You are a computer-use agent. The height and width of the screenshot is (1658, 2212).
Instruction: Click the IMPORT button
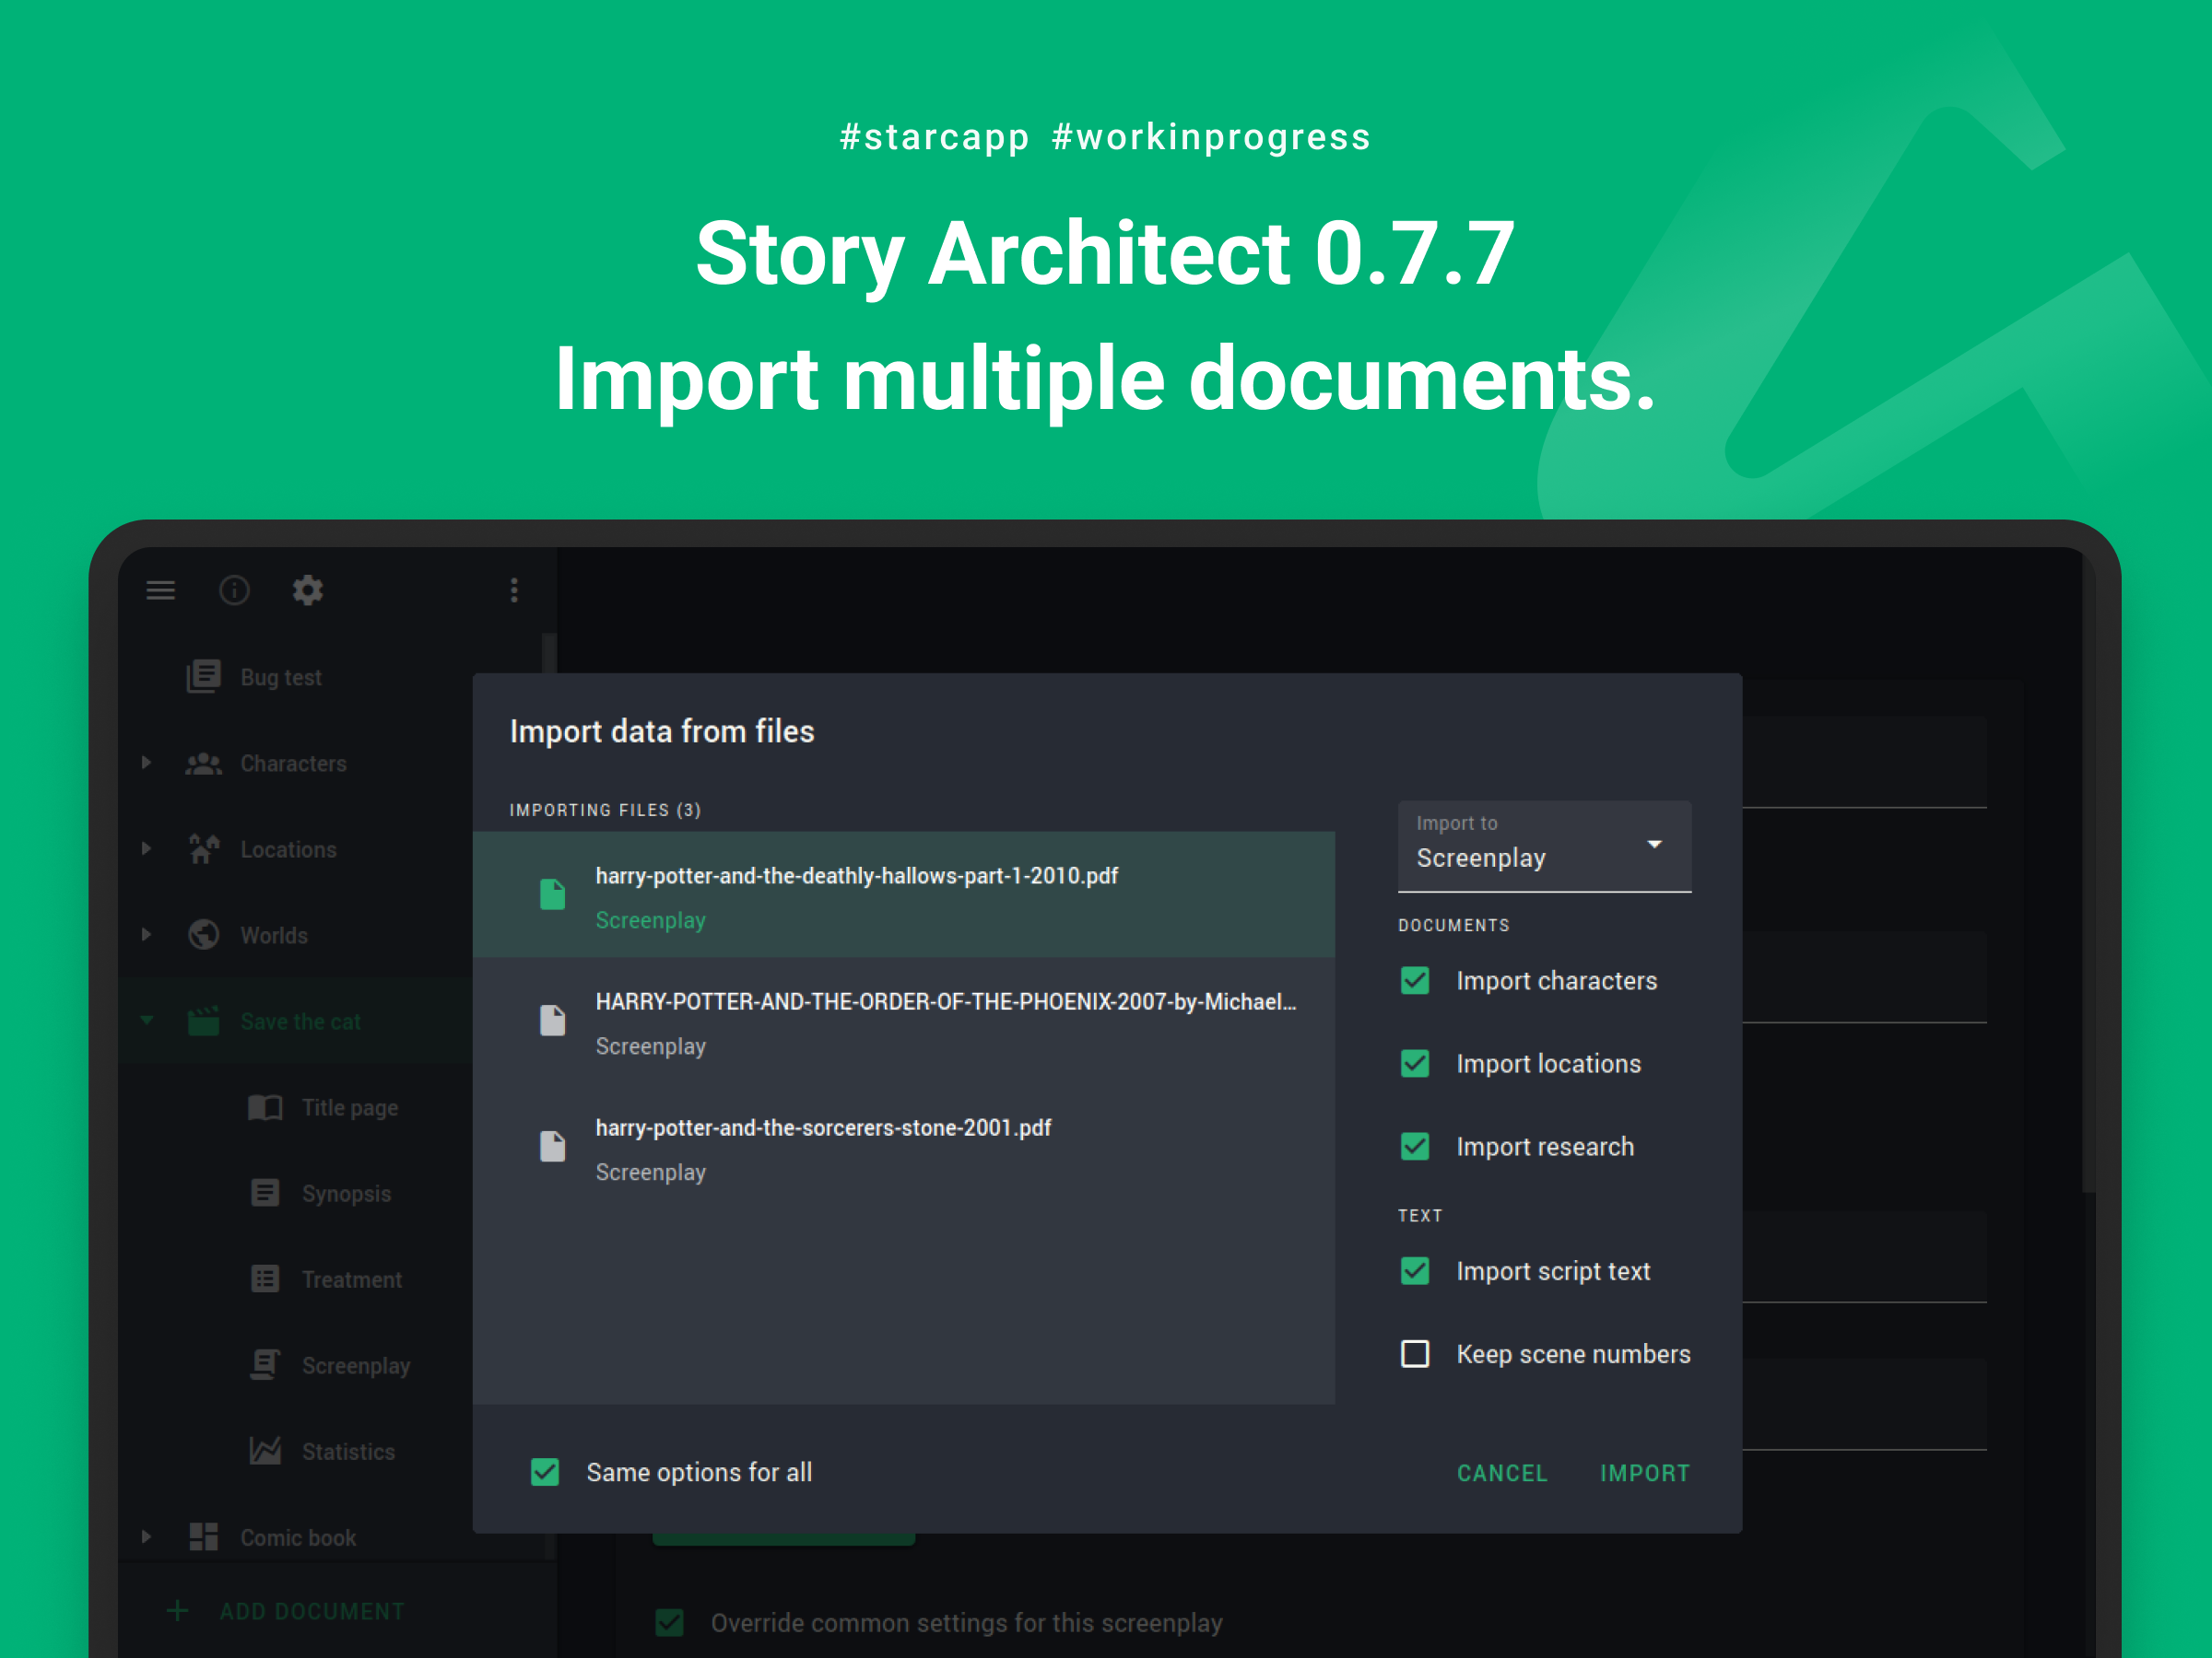[1645, 1473]
